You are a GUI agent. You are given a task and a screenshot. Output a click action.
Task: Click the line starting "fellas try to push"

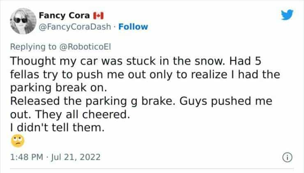click(x=145, y=75)
